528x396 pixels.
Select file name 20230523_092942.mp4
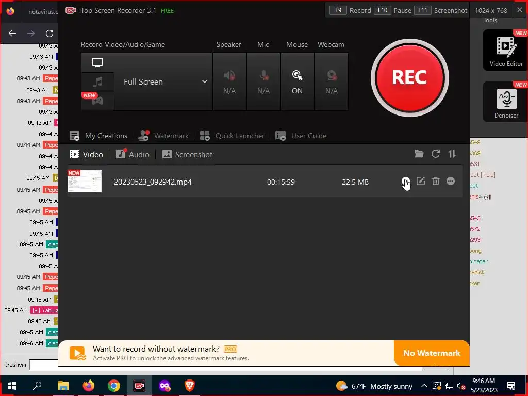(153, 182)
